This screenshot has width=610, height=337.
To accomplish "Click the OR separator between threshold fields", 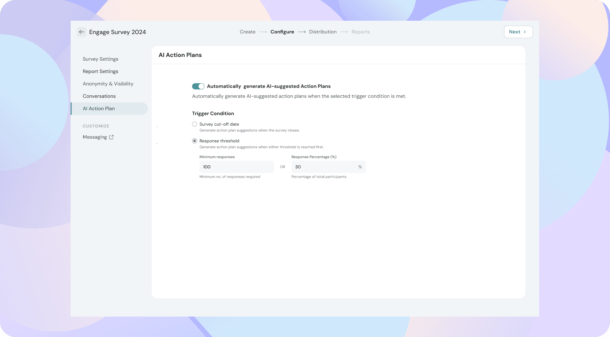I will [283, 167].
